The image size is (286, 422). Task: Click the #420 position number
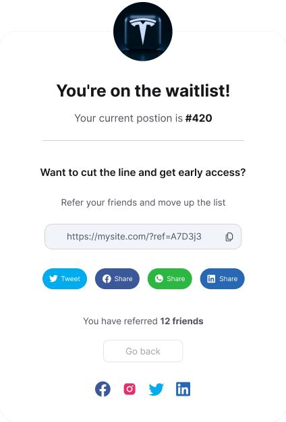point(199,118)
